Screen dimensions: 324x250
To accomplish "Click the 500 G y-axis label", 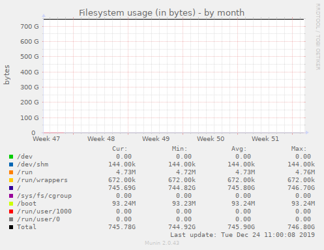I will tap(29, 57).
